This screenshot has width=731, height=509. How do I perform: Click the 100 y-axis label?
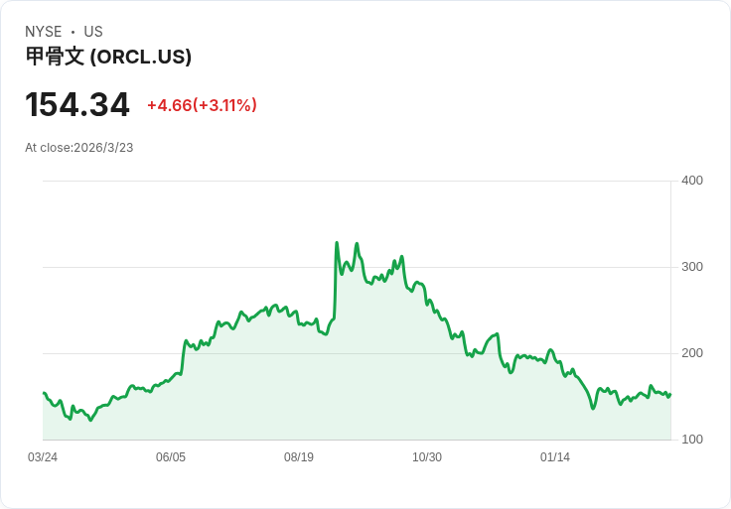pos(692,440)
